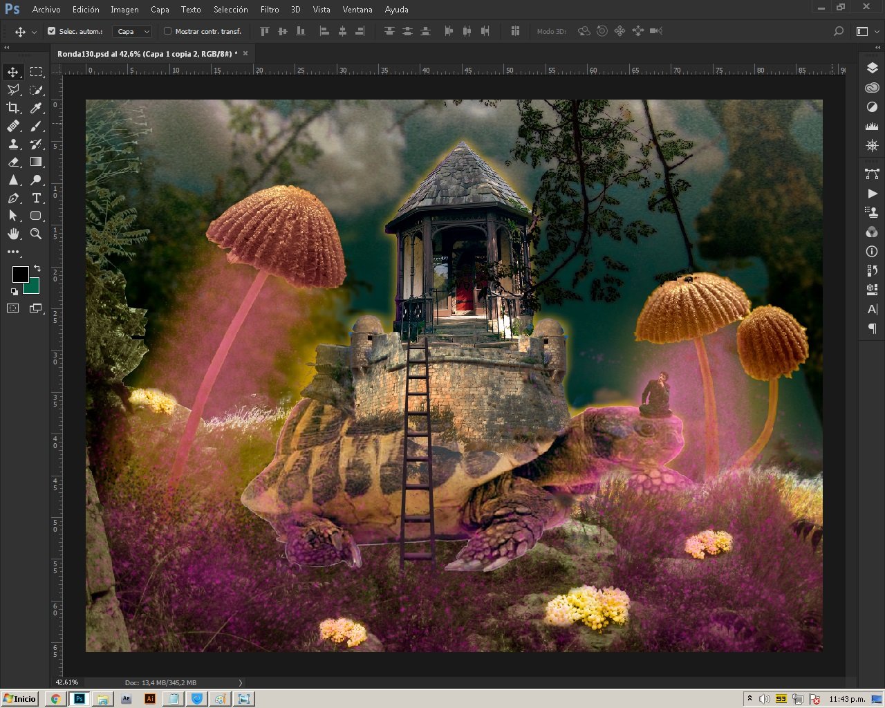Image resolution: width=885 pixels, height=708 pixels.
Task: Open the Paragraph panel icon
Action: [872, 328]
